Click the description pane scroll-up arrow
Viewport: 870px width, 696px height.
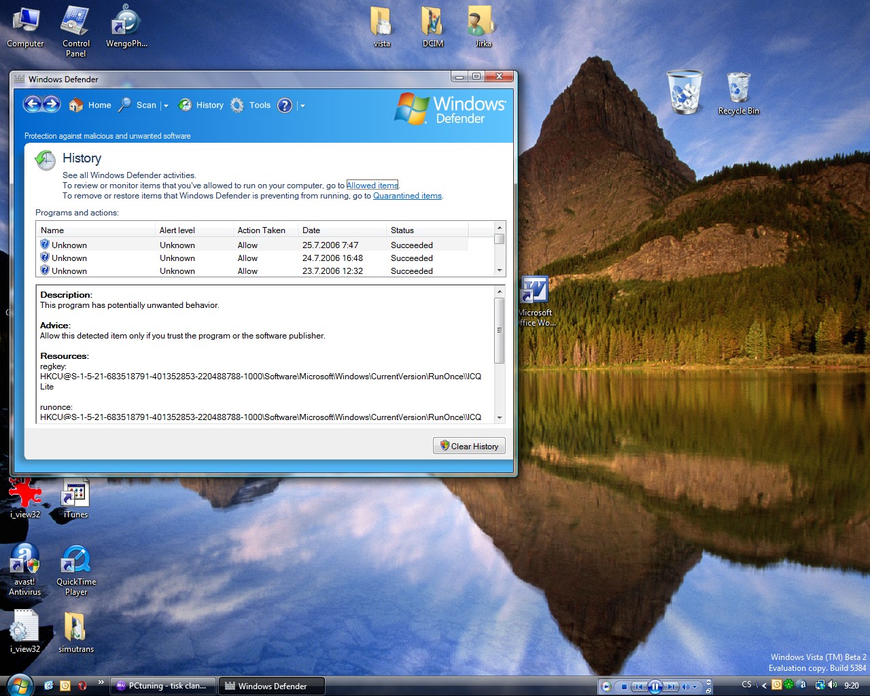click(500, 292)
